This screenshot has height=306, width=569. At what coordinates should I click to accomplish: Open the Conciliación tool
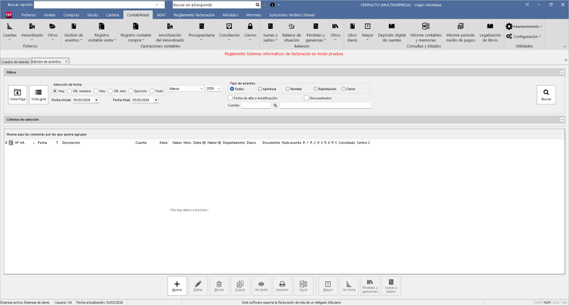229,31
